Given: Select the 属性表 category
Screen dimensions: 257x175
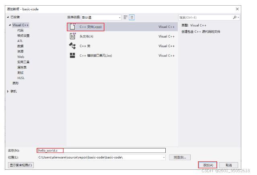Looking at the screenshot, I should [x=22, y=67].
